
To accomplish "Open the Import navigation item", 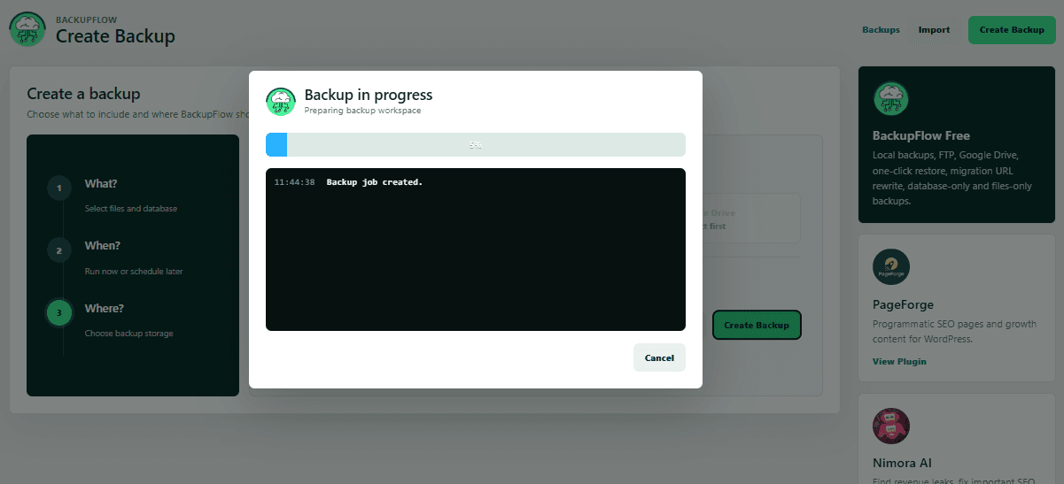I will tap(934, 30).
